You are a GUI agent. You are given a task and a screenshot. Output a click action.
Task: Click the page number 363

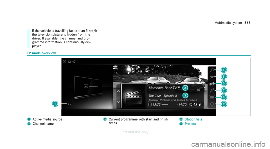click(x=247, y=23)
